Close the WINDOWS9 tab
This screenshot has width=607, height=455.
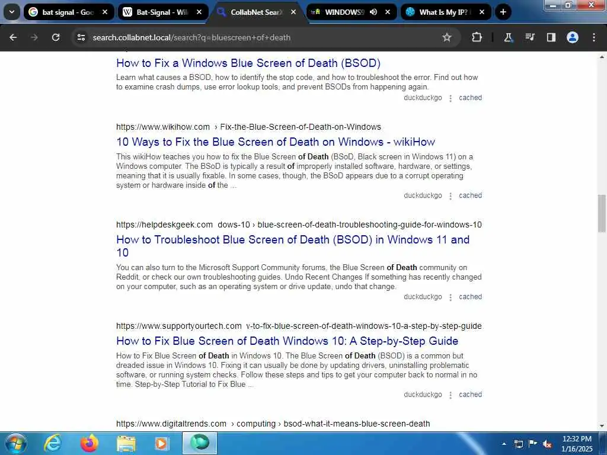(x=388, y=12)
